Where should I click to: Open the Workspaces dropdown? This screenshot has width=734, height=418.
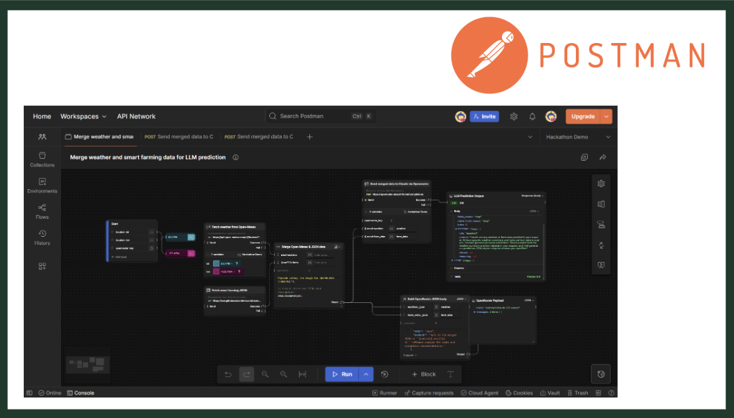(x=83, y=116)
